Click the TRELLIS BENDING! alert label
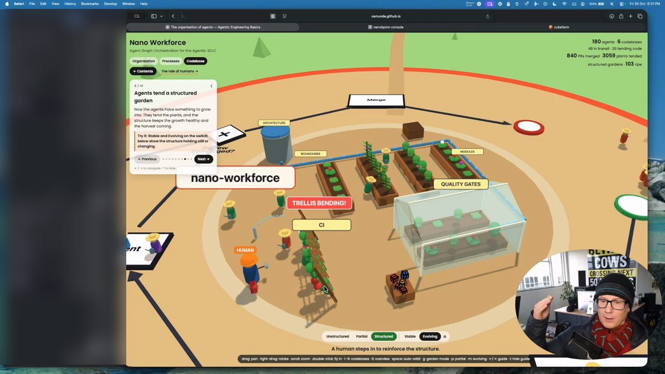 (319, 203)
